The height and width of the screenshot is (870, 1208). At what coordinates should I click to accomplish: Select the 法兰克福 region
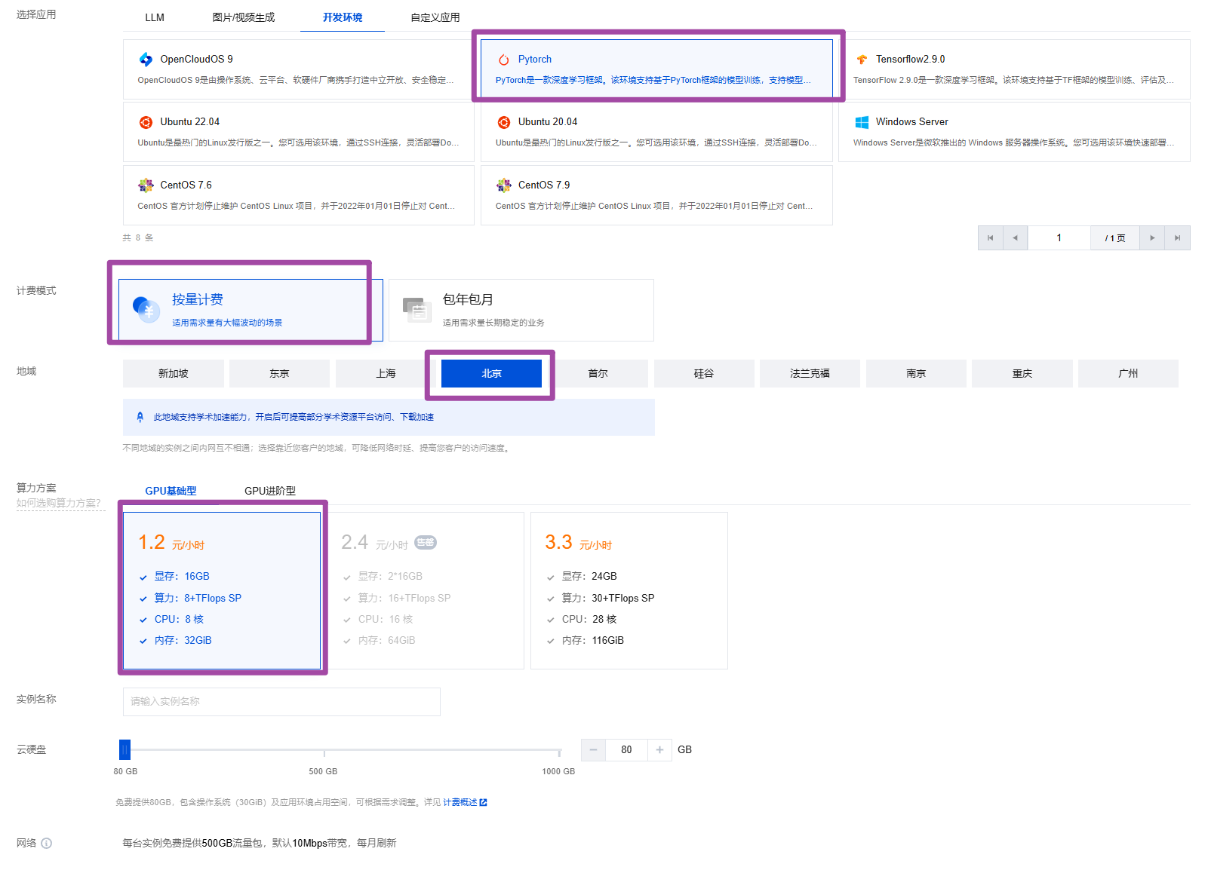[x=810, y=373]
